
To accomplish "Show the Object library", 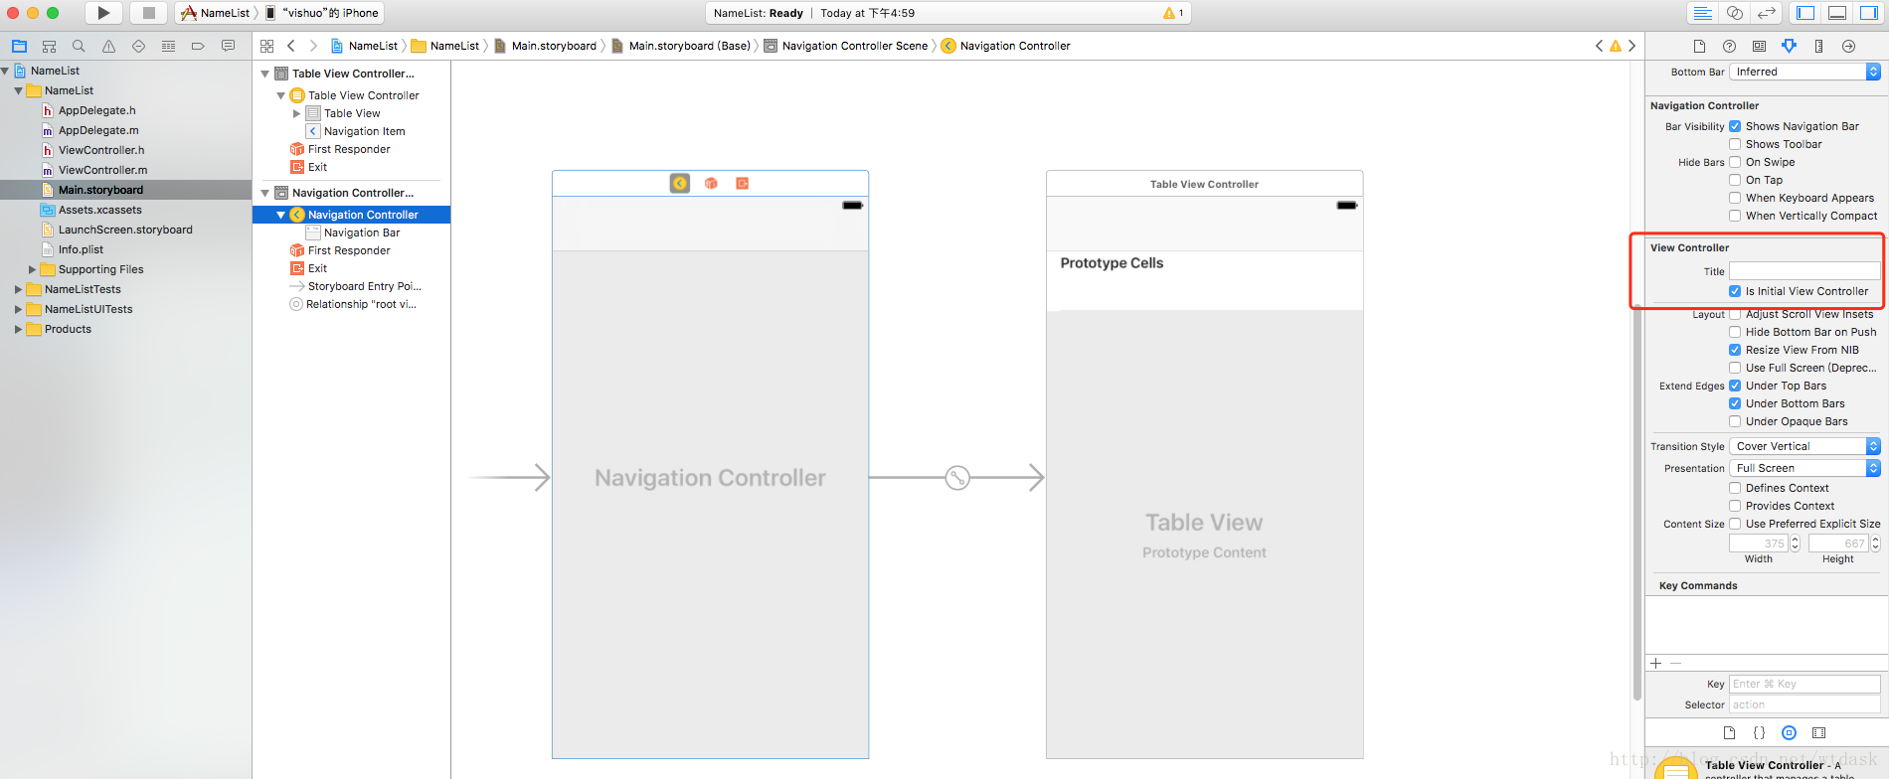I will tap(1789, 733).
